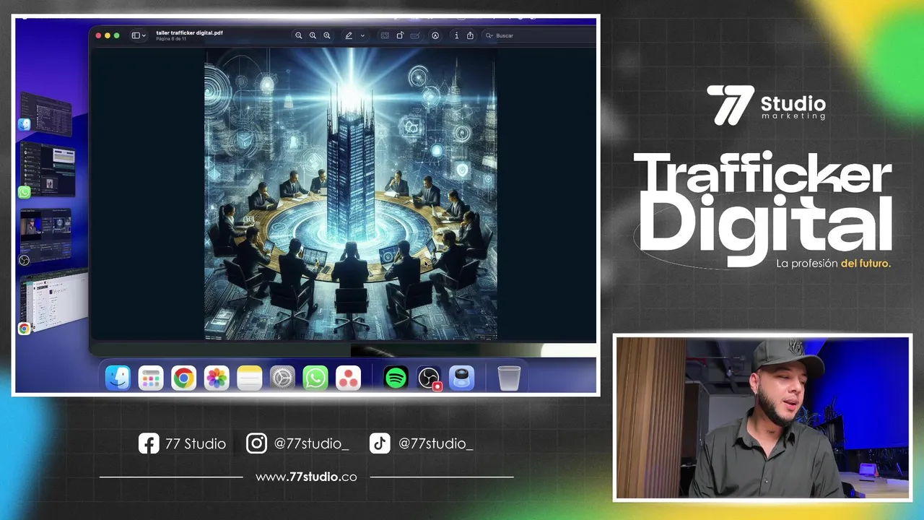Open Spotify from the Dock
Image resolution: width=924 pixels, height=520 pixels.
[x=396, y=378]
